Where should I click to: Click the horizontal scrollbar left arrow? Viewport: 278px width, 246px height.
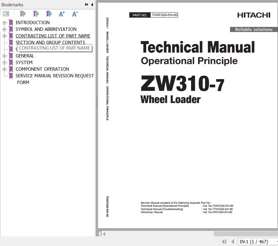[x=104, y=234]
